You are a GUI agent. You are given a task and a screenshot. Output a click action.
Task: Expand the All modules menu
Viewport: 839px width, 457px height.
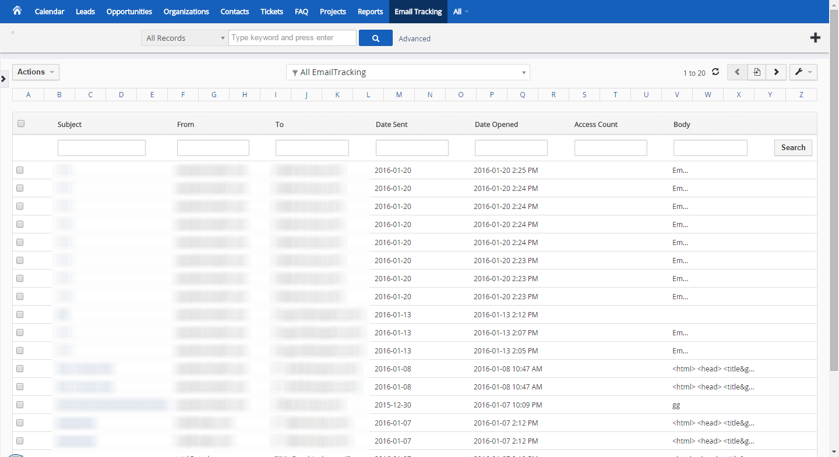[x=461, y=12]
